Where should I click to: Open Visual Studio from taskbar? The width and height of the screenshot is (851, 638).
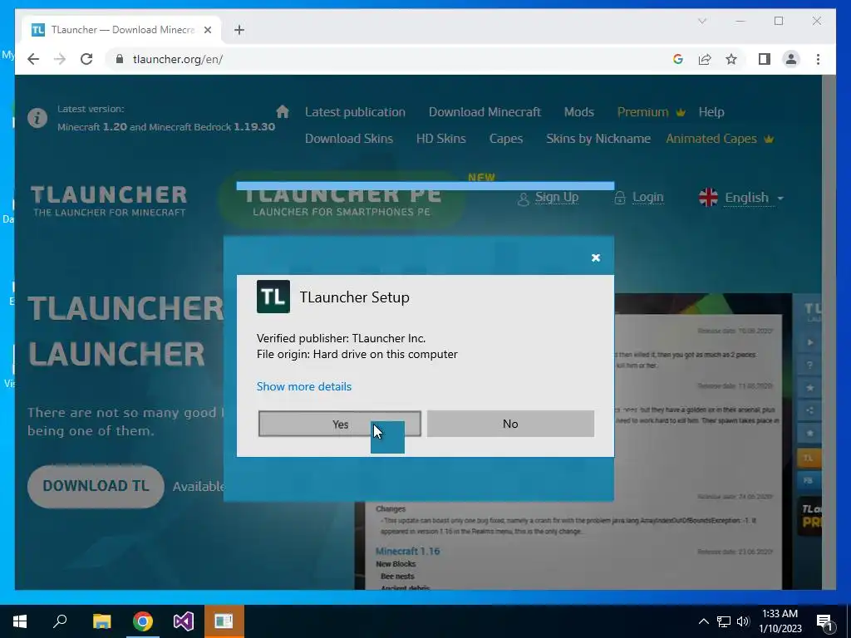(184, 621)
